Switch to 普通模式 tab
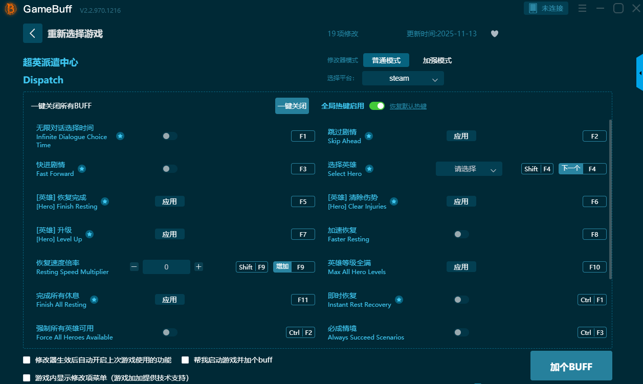 click(386, 60)
